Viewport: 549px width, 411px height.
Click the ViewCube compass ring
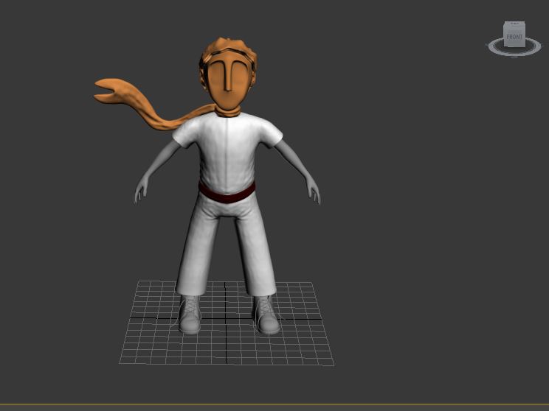(494, 49)
